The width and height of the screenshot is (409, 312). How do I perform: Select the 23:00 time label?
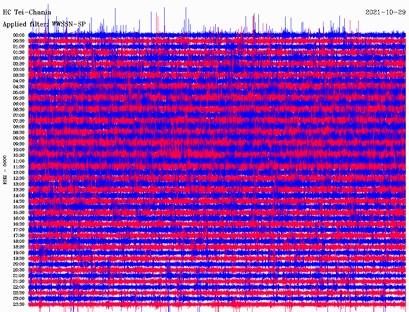19,299
